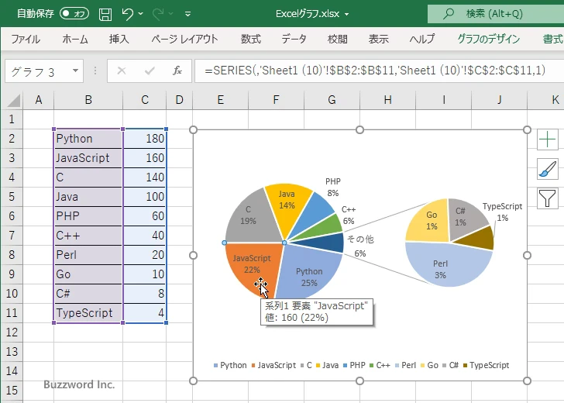Switch to the ホーム tab
The image size is (564, 403).
pyautogui.click(x=75, y=39)
